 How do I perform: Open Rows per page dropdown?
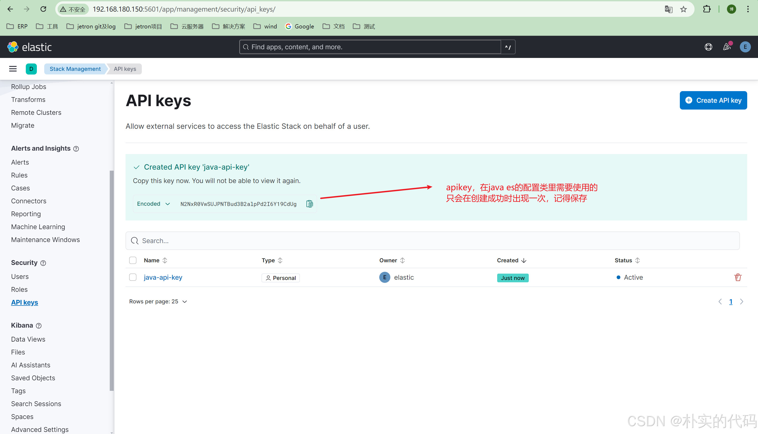click(158, 302)
